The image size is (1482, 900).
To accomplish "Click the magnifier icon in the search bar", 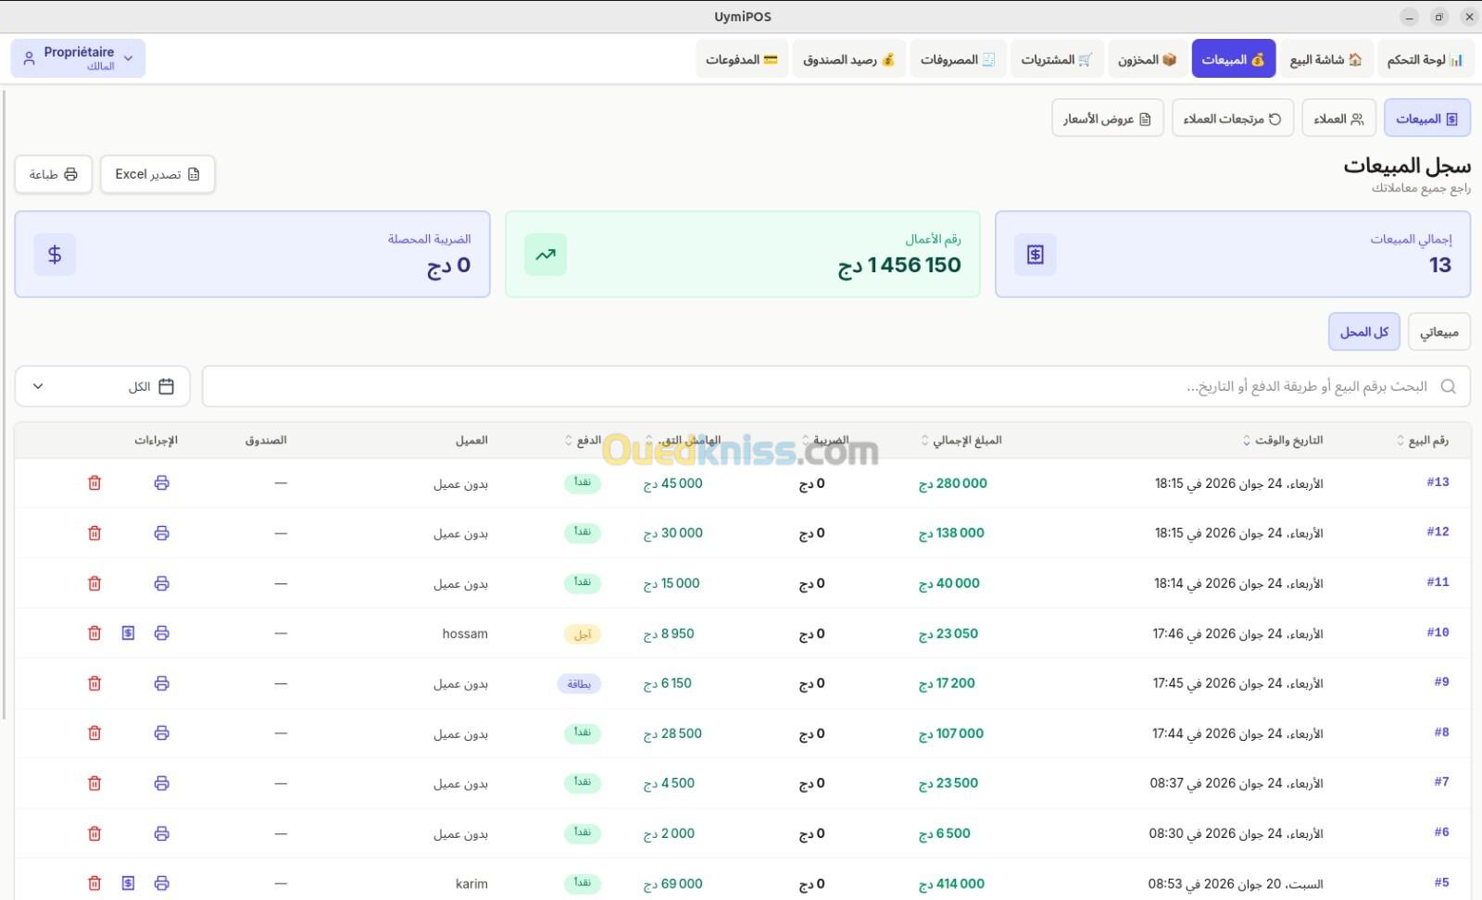I will (1449, 386).
